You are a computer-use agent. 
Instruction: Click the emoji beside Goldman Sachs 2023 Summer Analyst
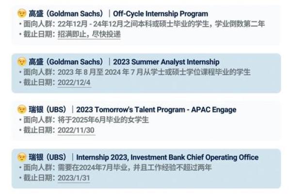click(22, 62)
